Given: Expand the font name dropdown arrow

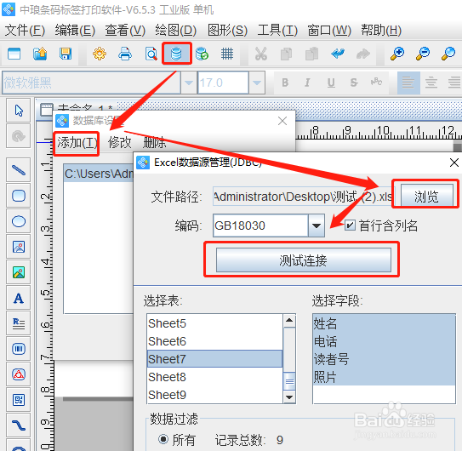Looking at the screenshot, I should click(189, 83).
